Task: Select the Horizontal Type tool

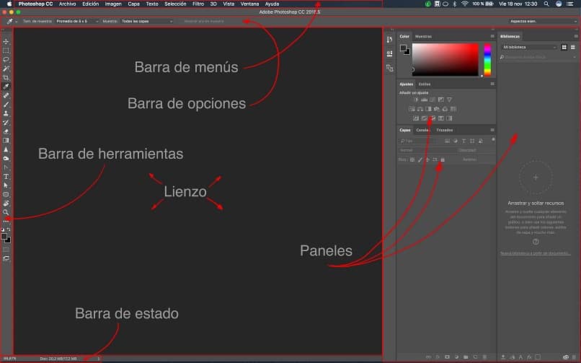Action: (x=6, y=177)
